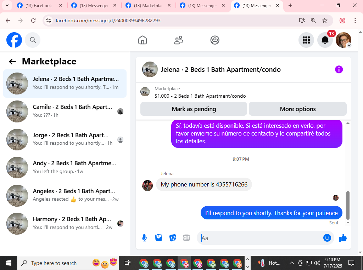
Task: Open Camile conversation in the list
Action: click(x=65, y=111)
